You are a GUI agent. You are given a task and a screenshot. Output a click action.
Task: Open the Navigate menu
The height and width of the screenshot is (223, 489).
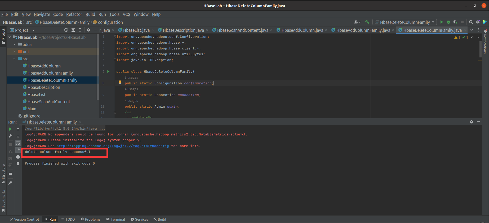pos(42,14)
